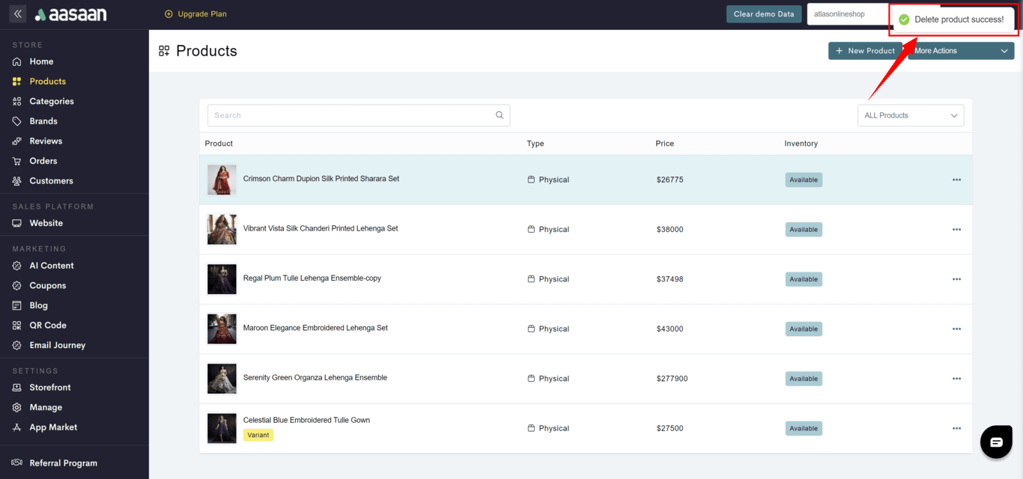Open the live chat widget
This screenshot has width=1023, height=479.
pyautogui.click(x=996, y=442)
